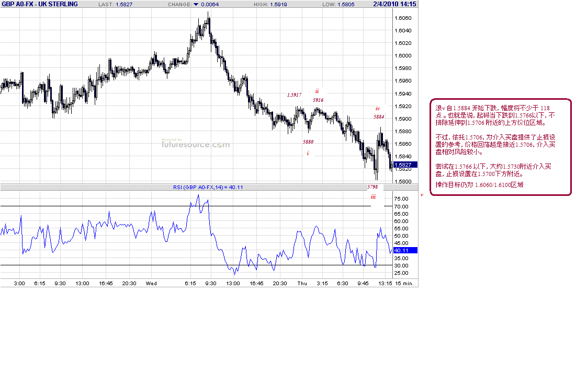Image resolution: width=587 pixels, height=386 pixels.
Task: Click the 1.5800 price axis label
Action: coord(403,182)
